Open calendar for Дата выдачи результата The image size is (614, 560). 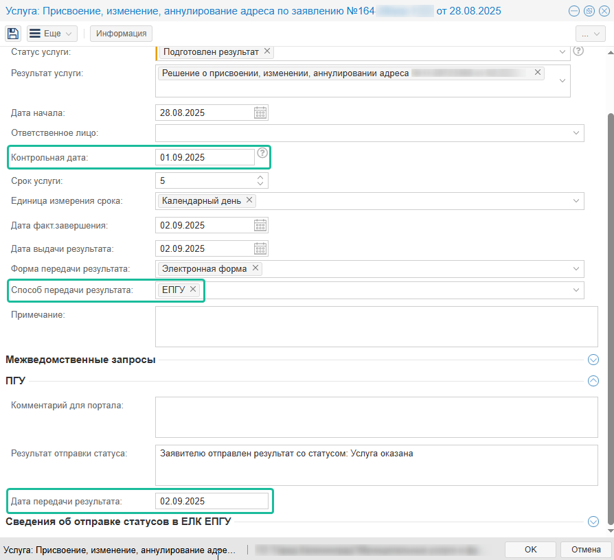point(260,248)
